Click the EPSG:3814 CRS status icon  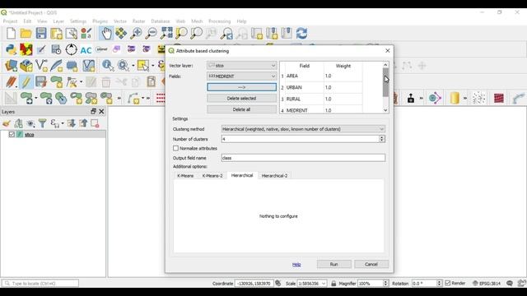pos(487,283)
